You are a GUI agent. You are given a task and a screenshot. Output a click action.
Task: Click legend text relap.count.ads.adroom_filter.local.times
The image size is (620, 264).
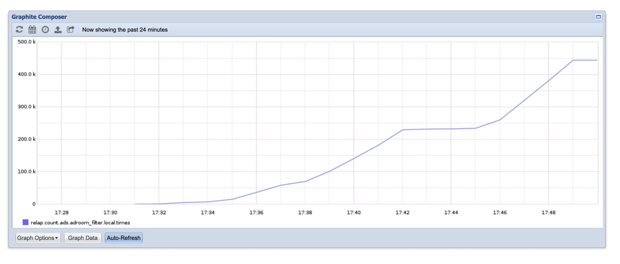(80, 222)
